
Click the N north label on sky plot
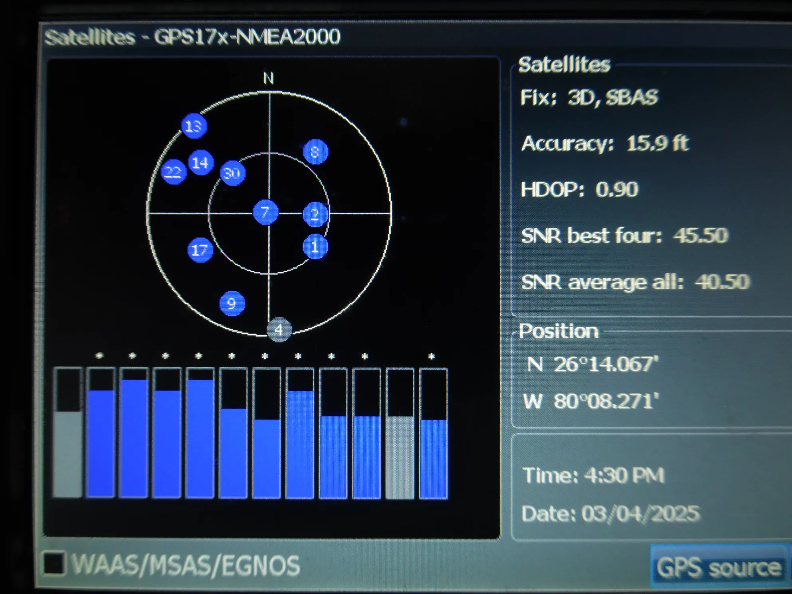269,78
